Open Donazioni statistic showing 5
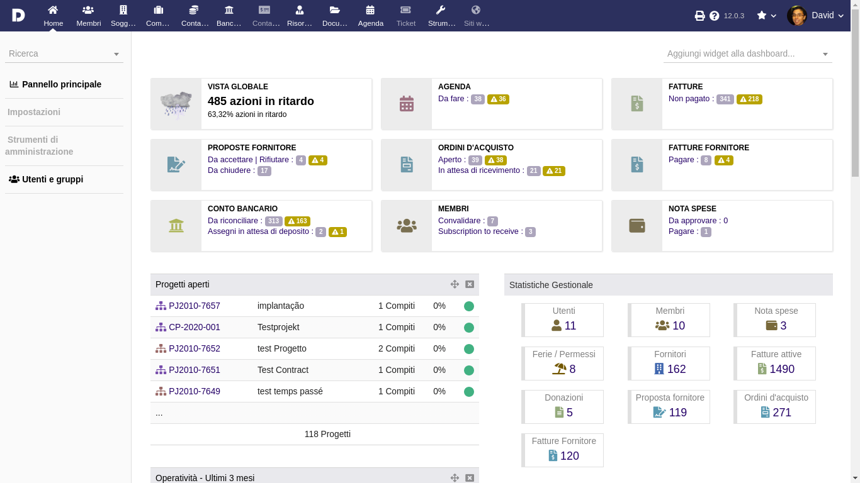860x483 pixels. pyautogui.click(x=563, y=407)
